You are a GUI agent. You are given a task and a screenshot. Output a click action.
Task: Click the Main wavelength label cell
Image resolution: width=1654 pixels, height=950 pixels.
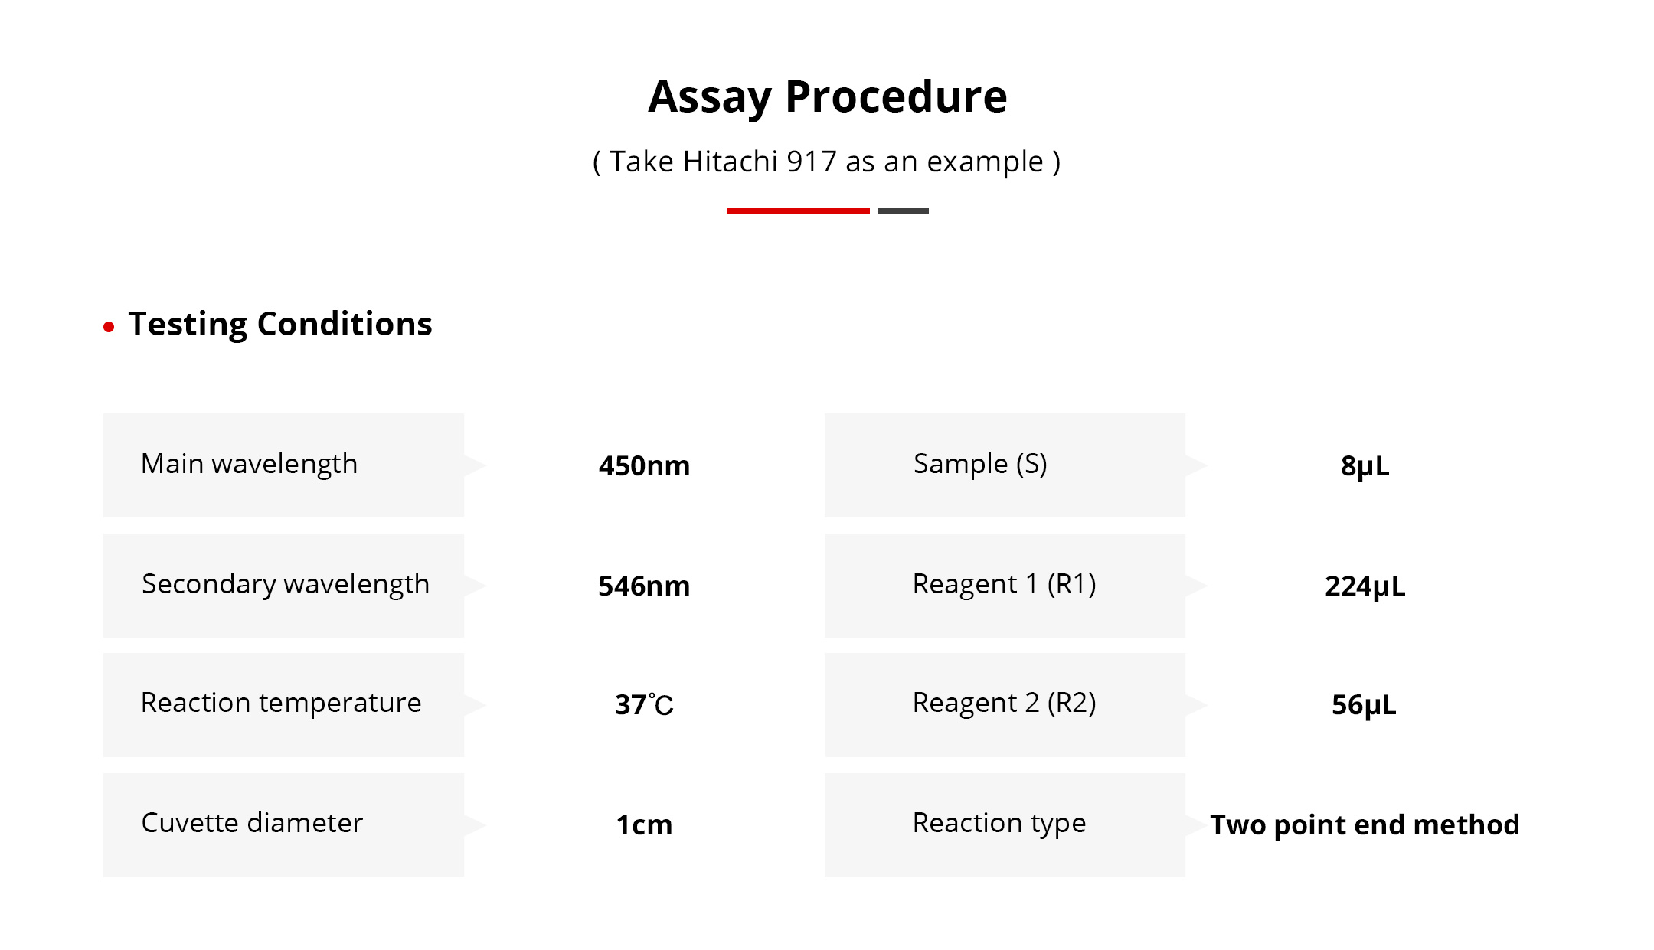pyautogui.click(x=283, y=465)
